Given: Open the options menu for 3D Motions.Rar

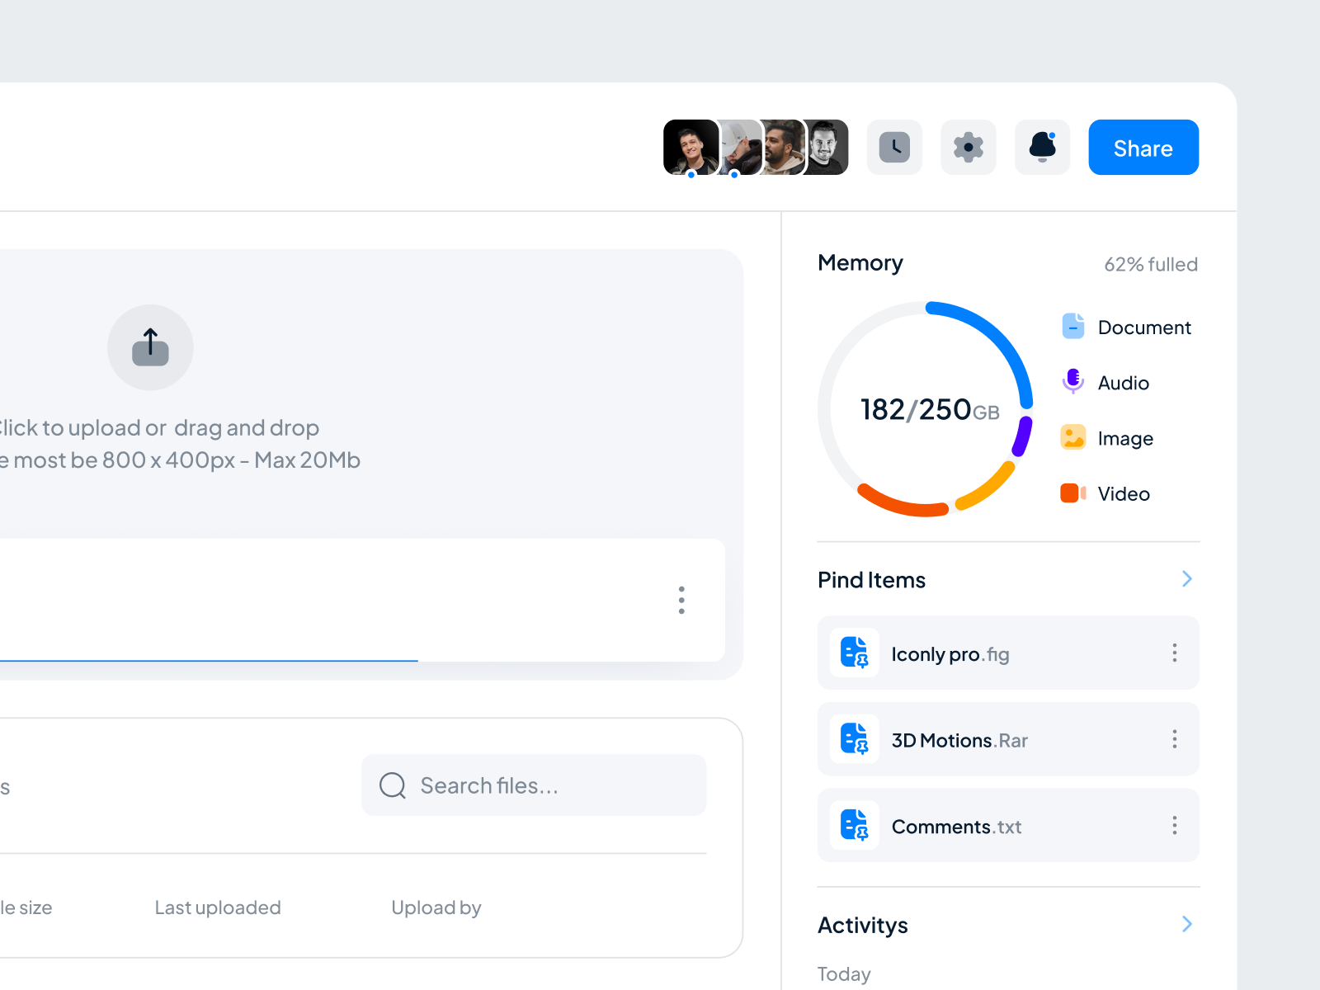Looking at the screenshot, I should point(1175,739).
